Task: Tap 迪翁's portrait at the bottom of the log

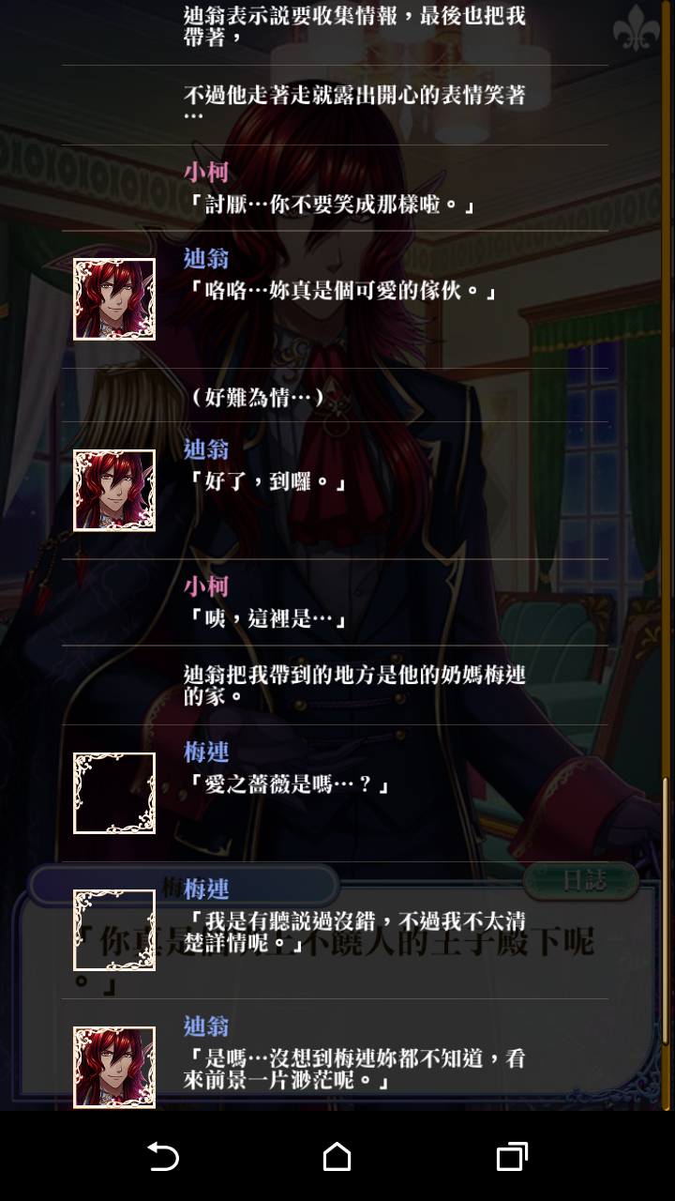Action: pyautogui.click(x=114, y=1067)
